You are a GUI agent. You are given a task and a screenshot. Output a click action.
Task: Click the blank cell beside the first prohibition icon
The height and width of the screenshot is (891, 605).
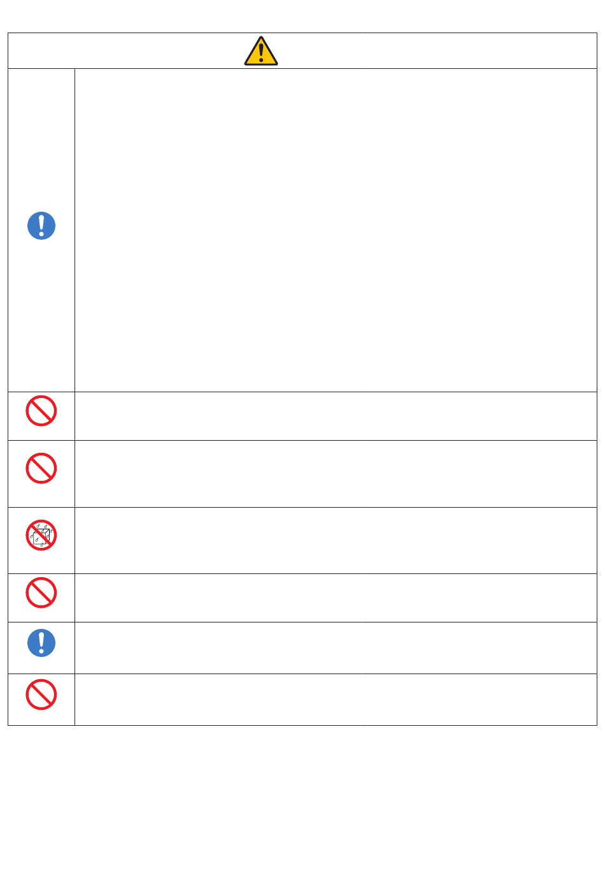336,416
